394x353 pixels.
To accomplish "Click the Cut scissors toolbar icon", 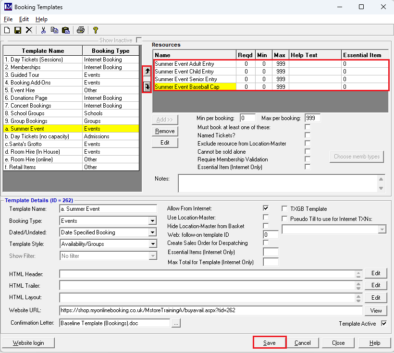I will (x=43, y=30).
